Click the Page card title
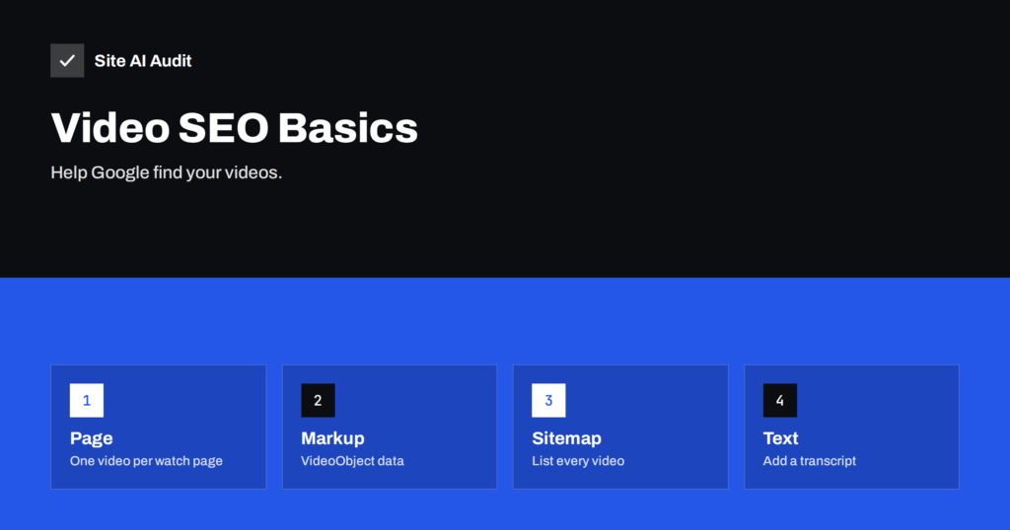The height and width of the screenshot is (530, 1010). (x=91, y=438)
